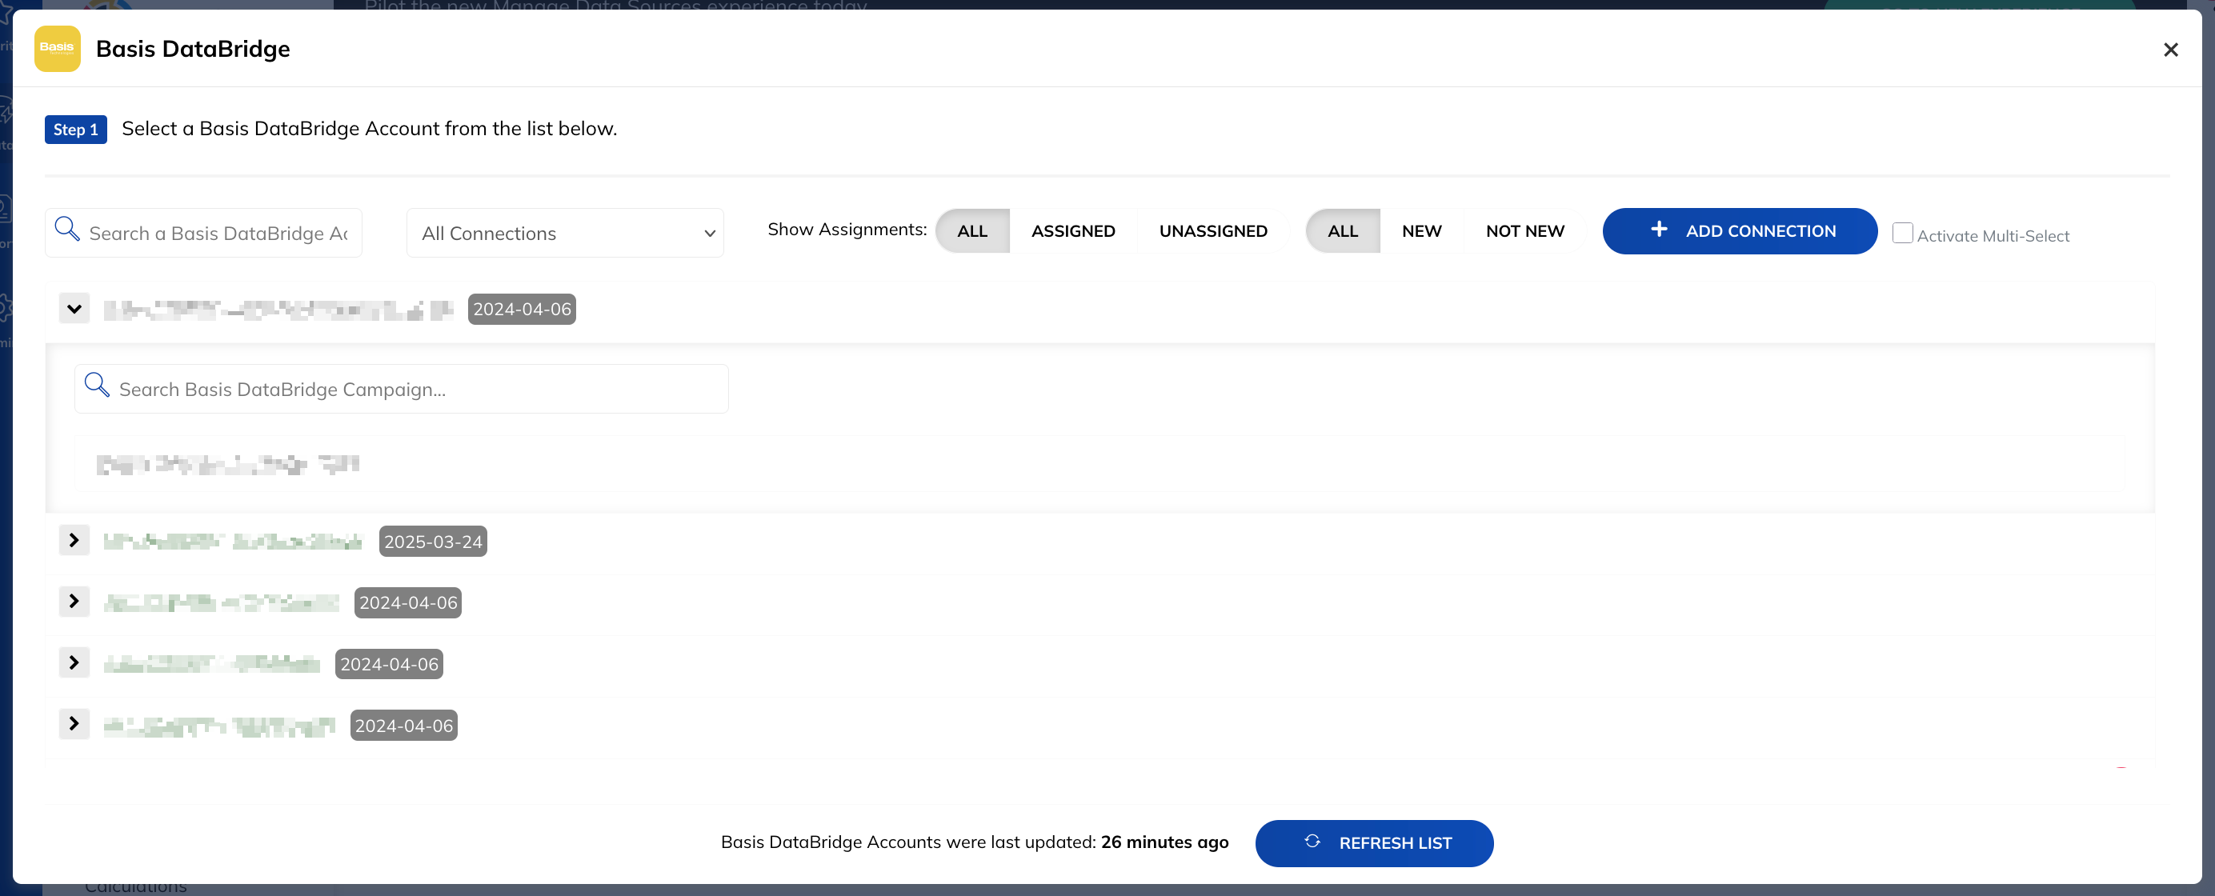
Task: Click the 2025-03-24 date badge
Action: (434, 542)
